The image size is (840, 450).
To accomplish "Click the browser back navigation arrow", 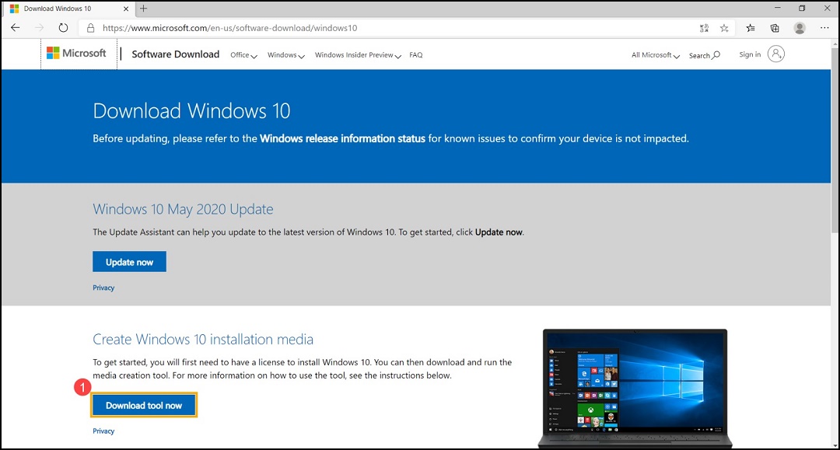I will point(15,27).
